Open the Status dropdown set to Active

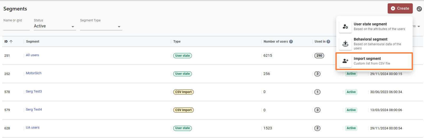click(x=55, y=26)
